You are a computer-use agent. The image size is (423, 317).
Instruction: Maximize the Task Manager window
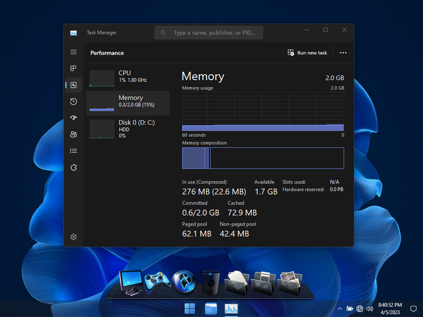(x=326, y=30)
